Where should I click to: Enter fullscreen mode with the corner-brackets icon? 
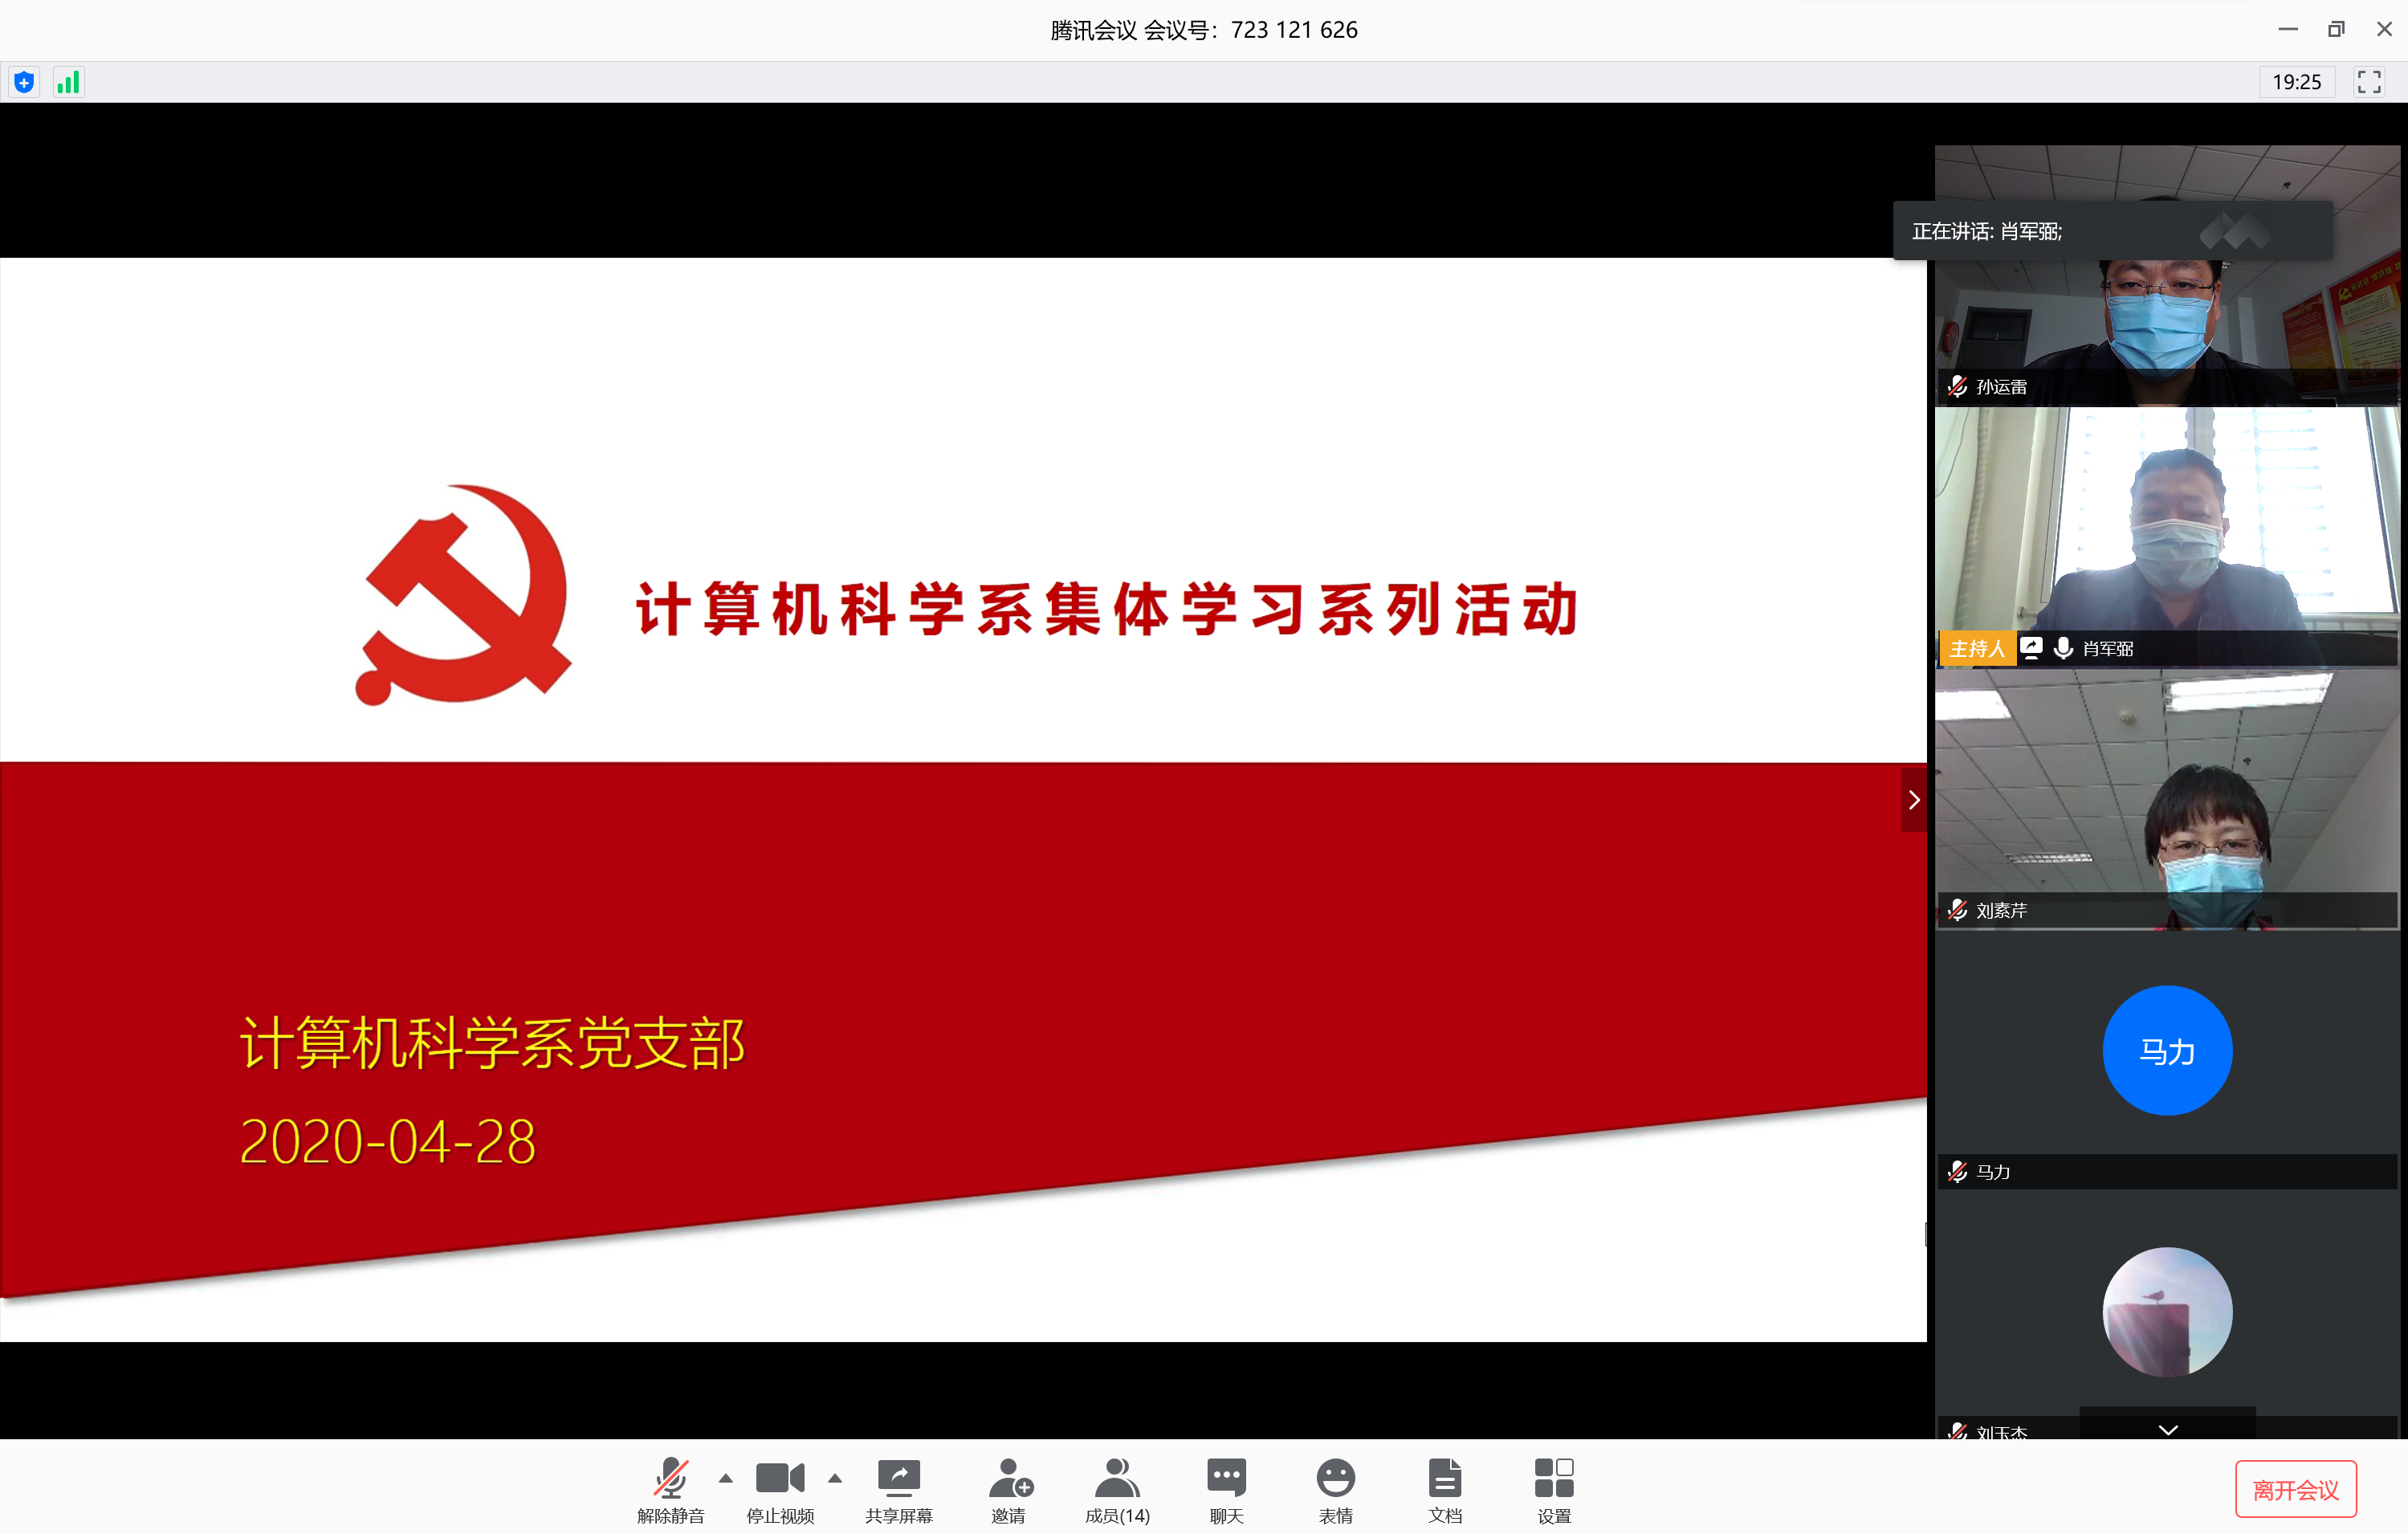pos(2369,82)
